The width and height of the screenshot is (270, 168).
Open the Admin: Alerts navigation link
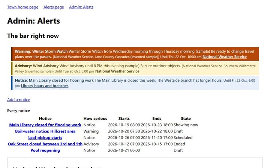point(81,7)
